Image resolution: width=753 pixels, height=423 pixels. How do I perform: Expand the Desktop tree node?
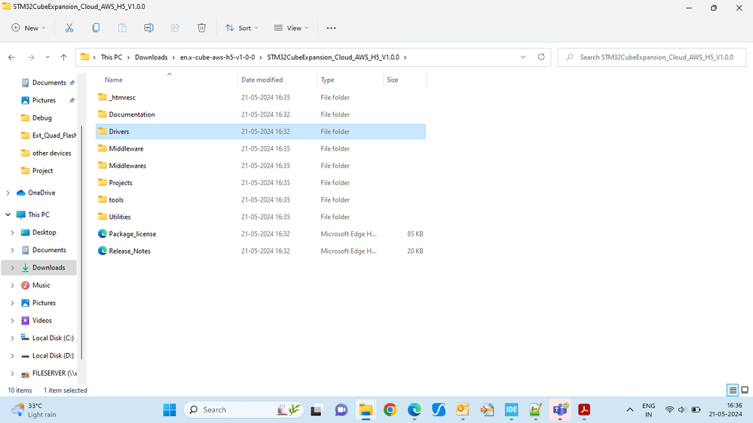click(x=13, y=232)
